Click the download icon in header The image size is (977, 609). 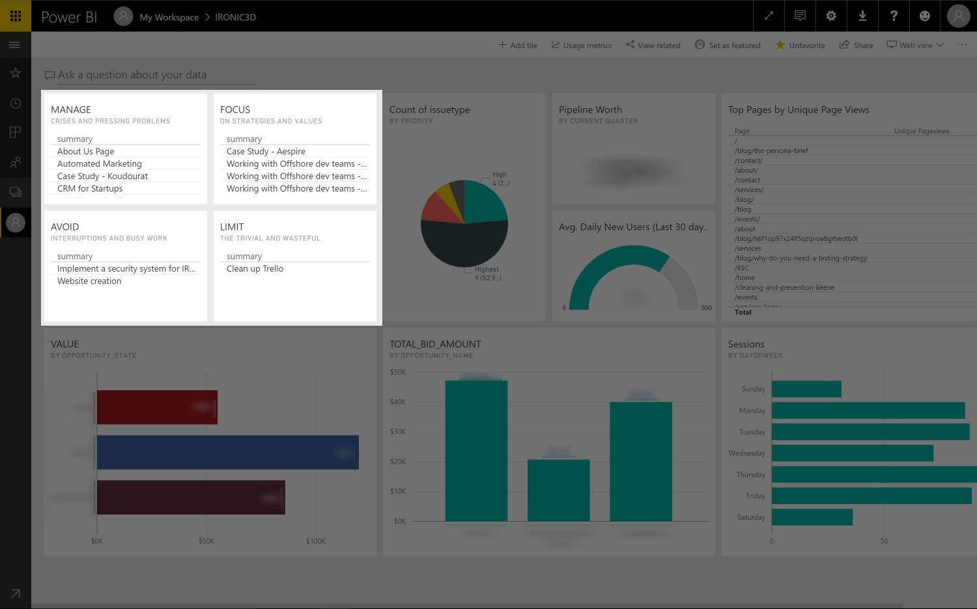pos(862,16)
